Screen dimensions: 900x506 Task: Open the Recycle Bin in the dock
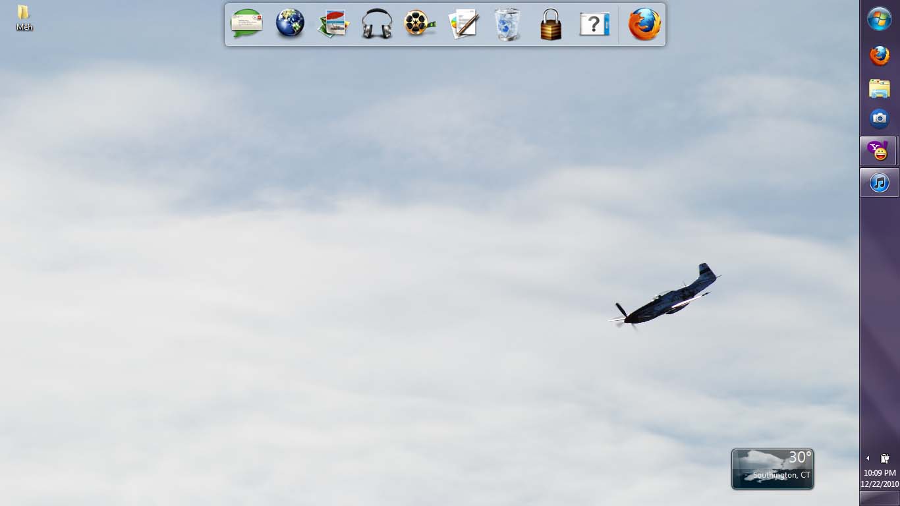(x=507, y=24)
